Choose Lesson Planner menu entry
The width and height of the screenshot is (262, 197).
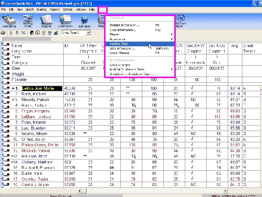pyautogui.click(x=120, y=53)
